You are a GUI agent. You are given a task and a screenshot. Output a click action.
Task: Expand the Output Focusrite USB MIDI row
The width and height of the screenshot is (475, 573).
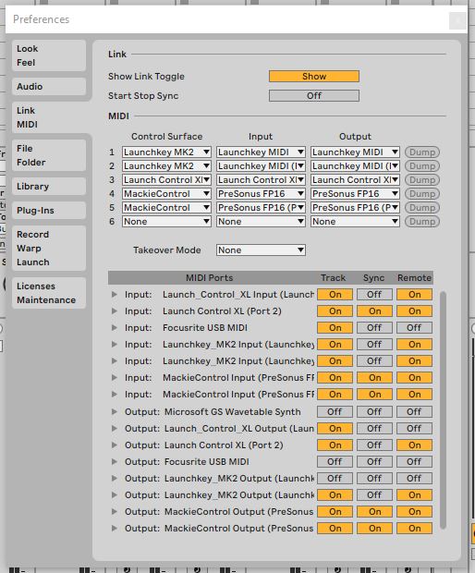pyautogui.click(x=115, y=462)
